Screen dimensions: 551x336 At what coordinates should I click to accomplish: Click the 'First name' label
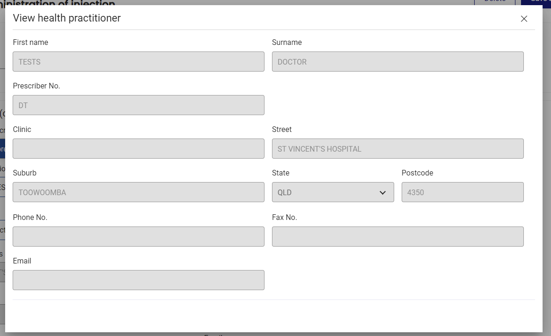30,43
